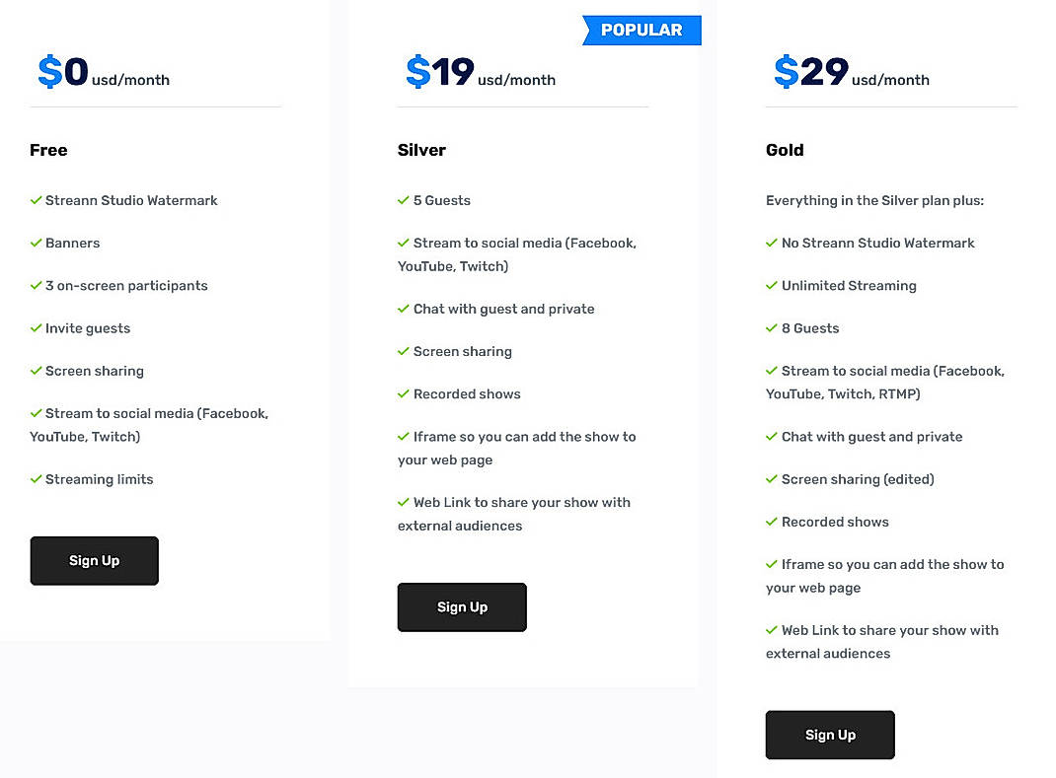Select the Free plan heading
The width and height of the screenshot is (1056, 778).
[48, 150]
